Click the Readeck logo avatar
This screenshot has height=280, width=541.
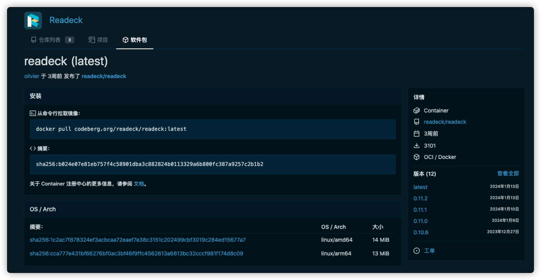[33, 20]
